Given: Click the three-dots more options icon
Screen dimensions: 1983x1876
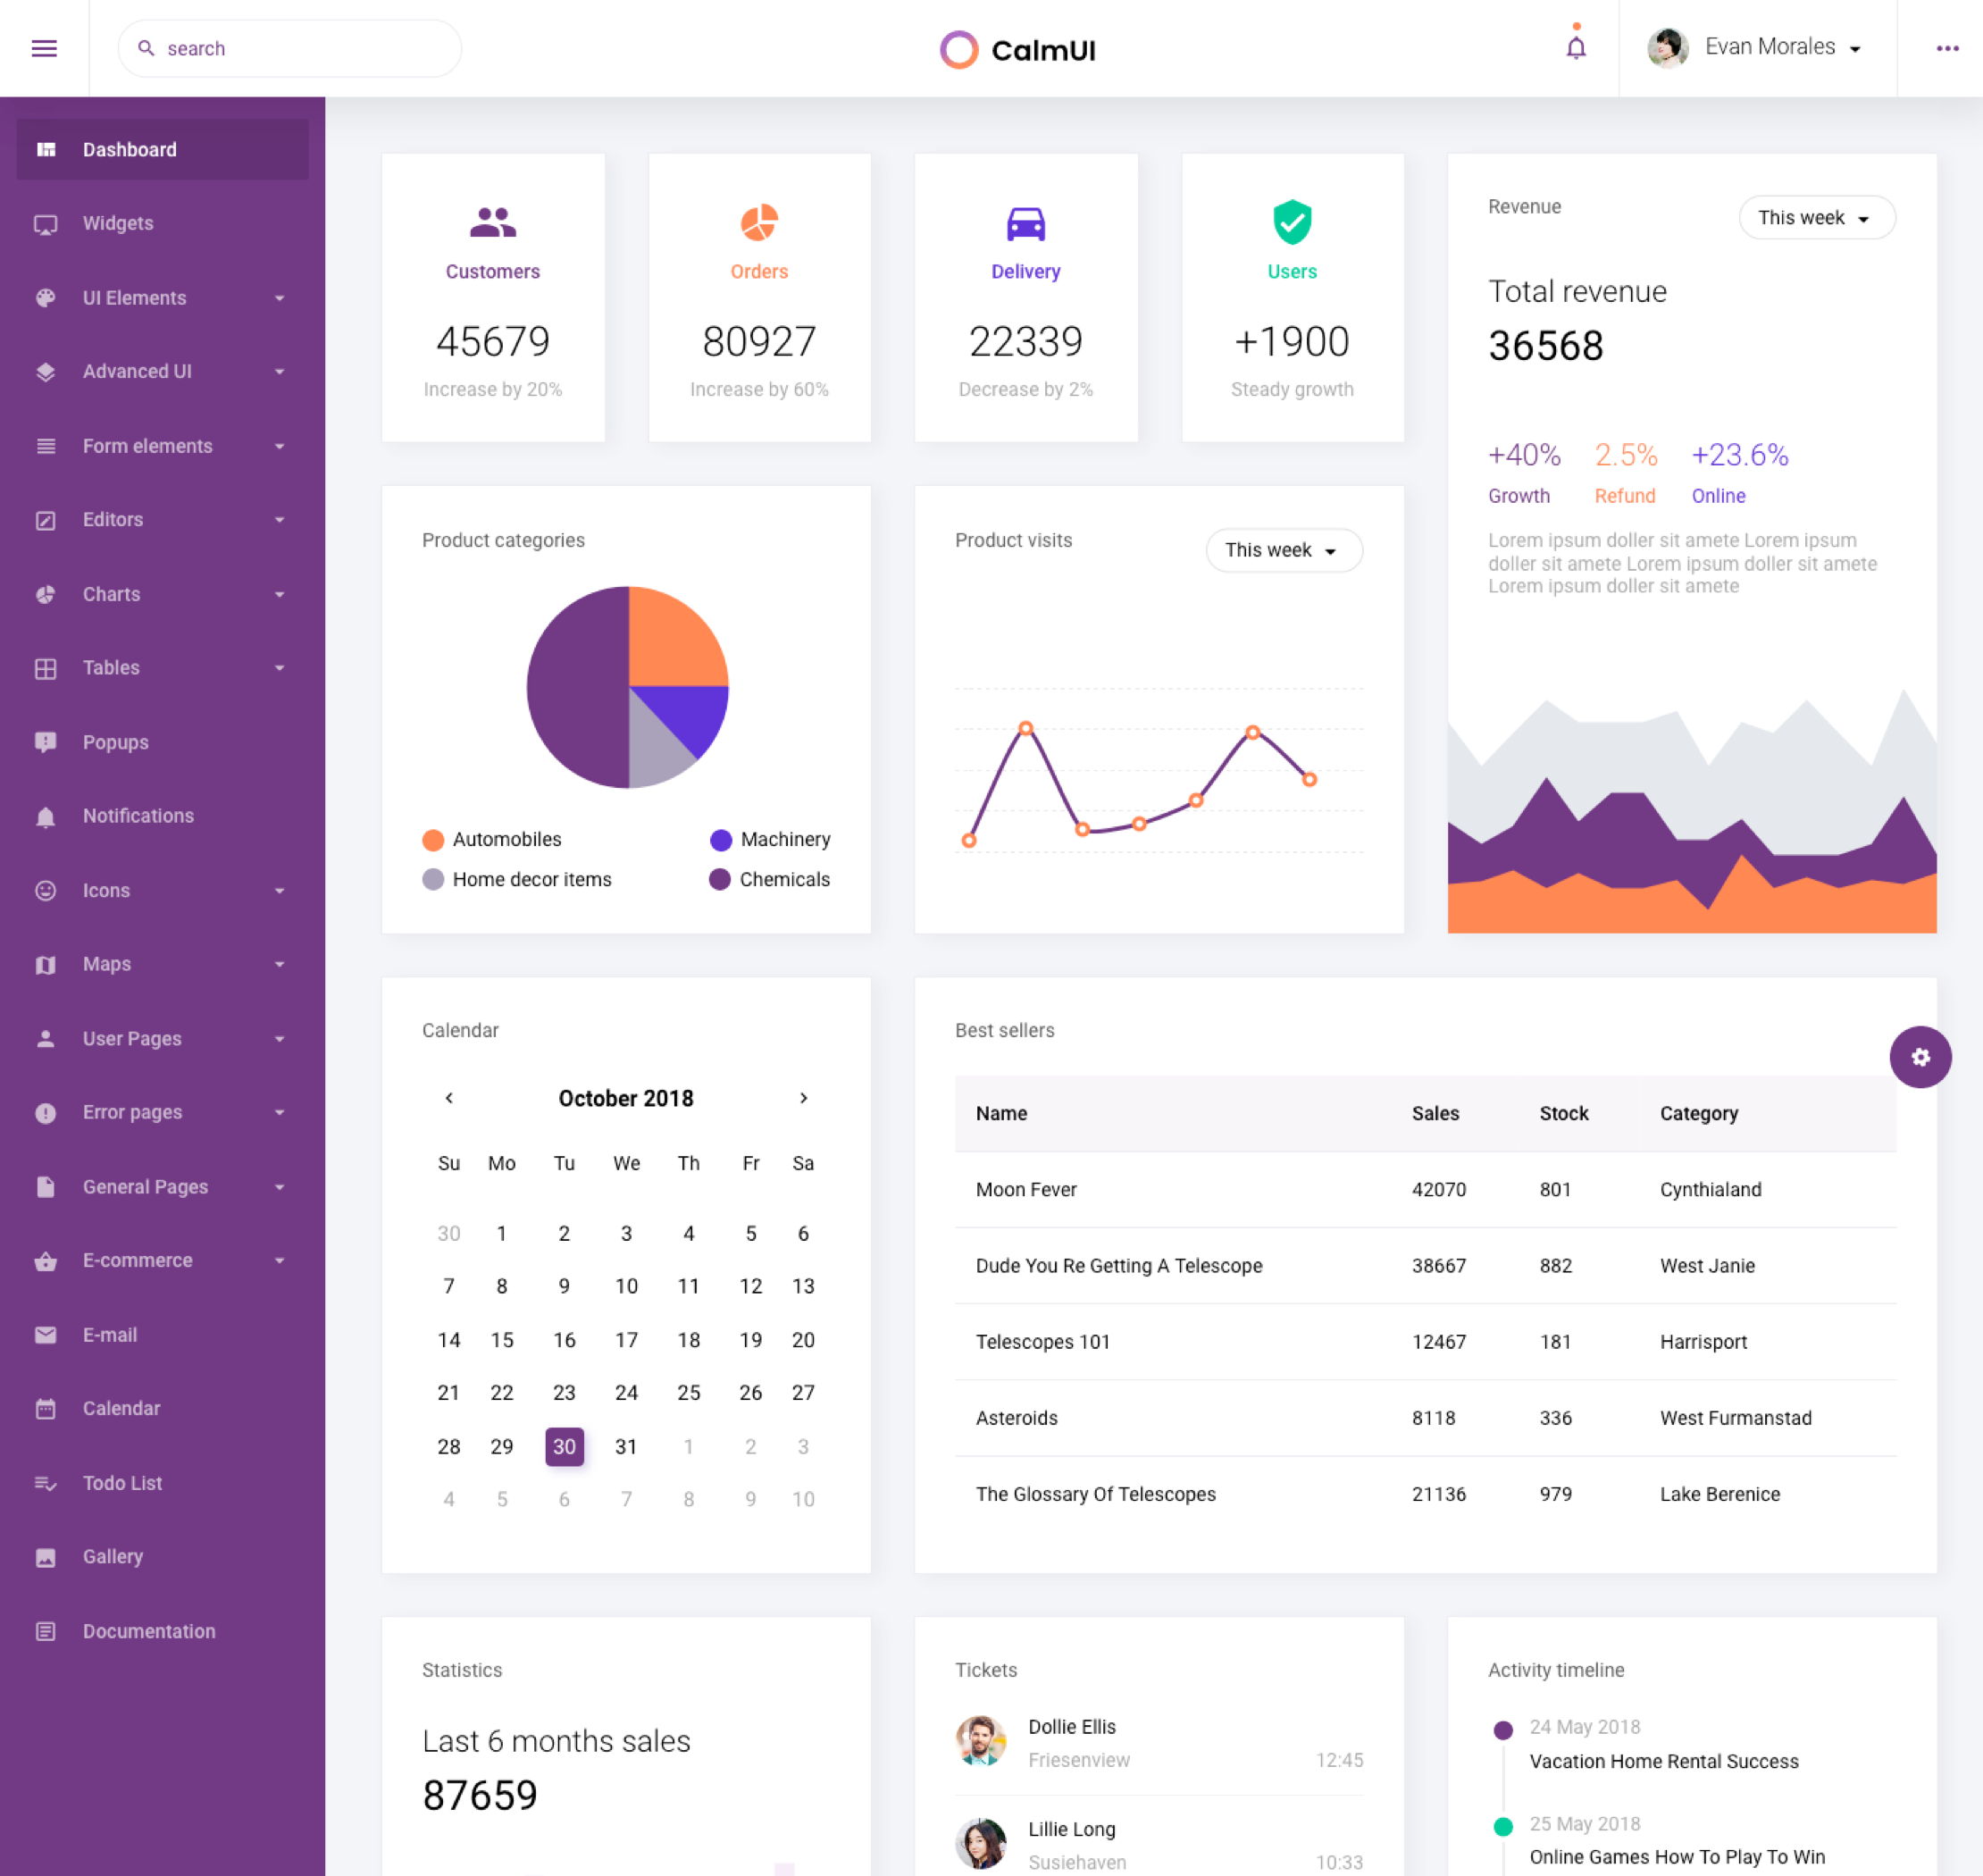Looking at the screenshot, I should (1946, 48).
